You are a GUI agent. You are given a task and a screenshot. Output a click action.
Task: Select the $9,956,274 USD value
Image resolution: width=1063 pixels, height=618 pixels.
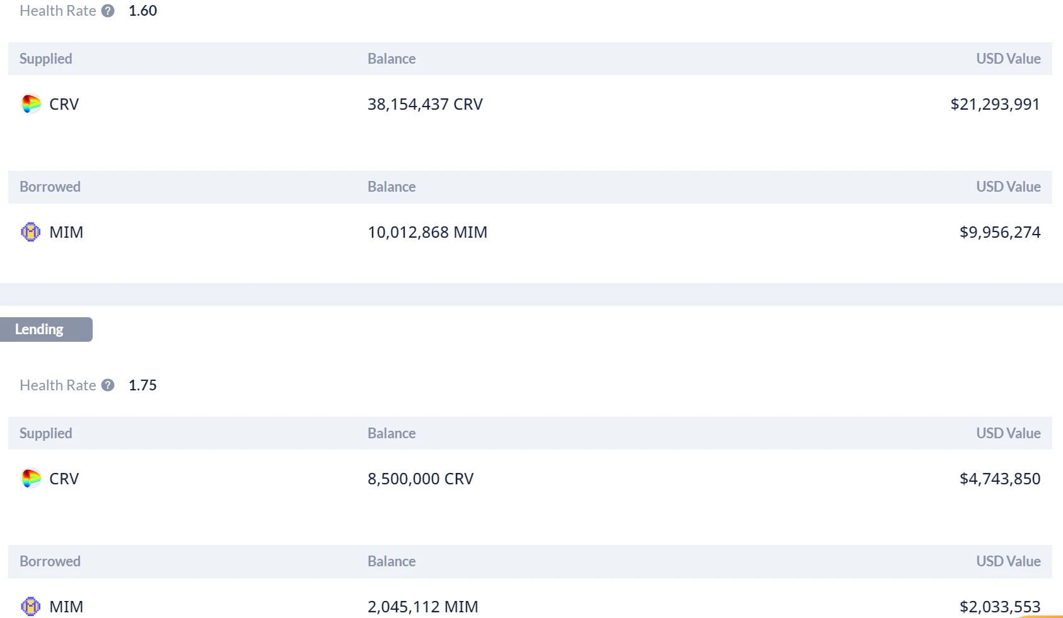point(999,232)
